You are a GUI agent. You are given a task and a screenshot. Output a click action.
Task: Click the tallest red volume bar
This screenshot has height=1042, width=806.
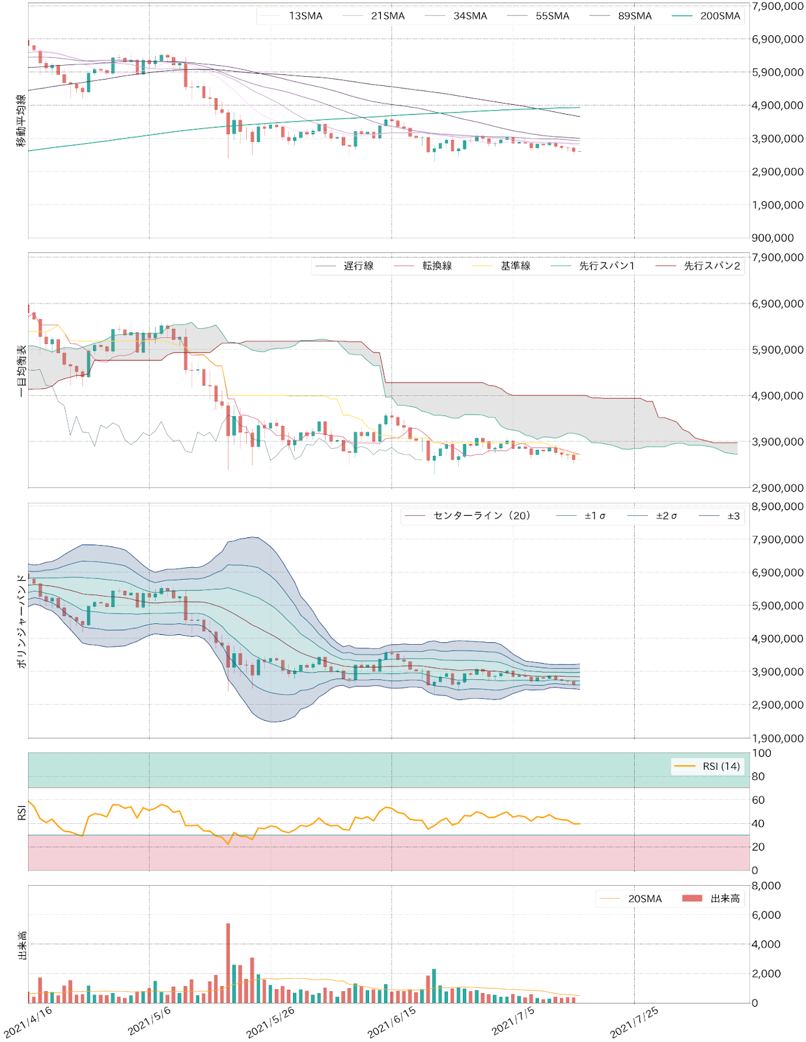228,963
